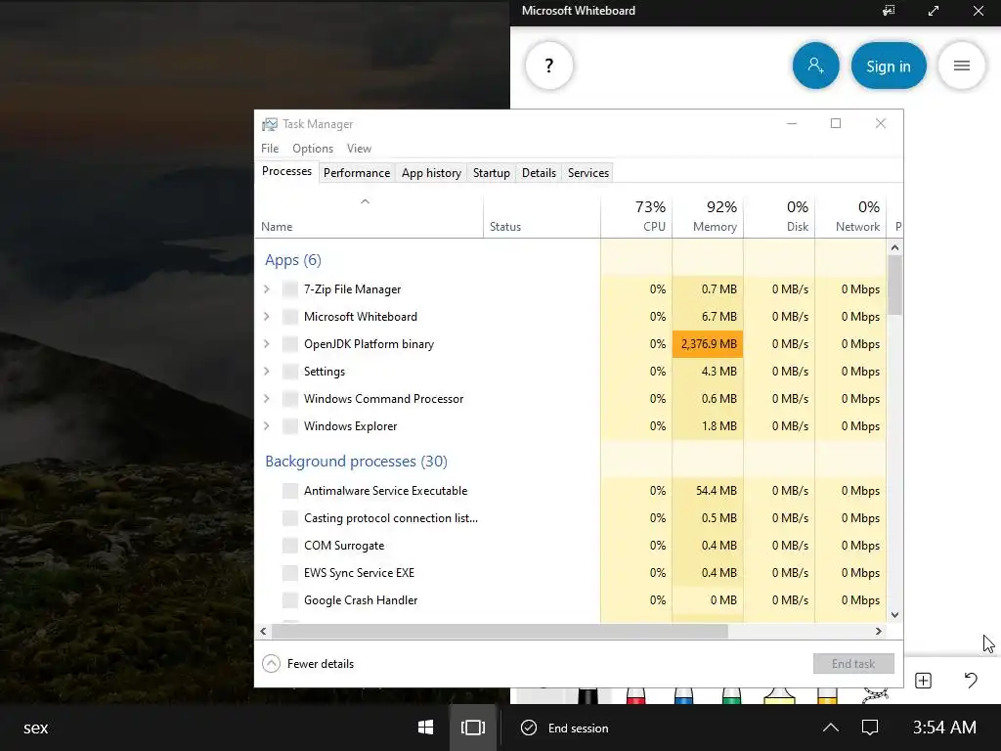Click the horizontal scrollbar thumb in Task Manager
1001x751 pixels.
(x=500, y=631)
